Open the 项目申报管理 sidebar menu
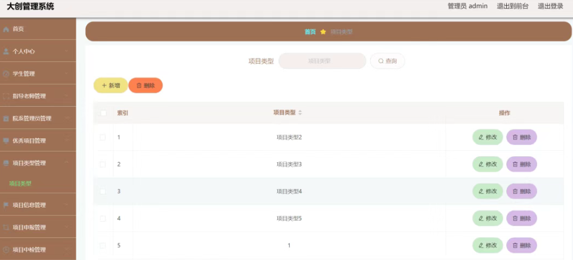The image size is (573, 260). click(x=38, y=227)
